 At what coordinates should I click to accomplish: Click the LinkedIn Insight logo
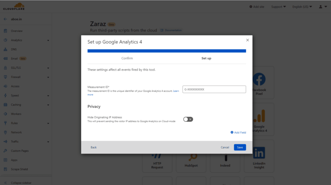pos(259,153)
